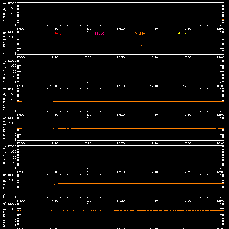Image resolution: width=229 pixels, height=229 pixels.
Task: Select the 410 MHz [SFU] axis title
Action: click(x=4, y=43)
